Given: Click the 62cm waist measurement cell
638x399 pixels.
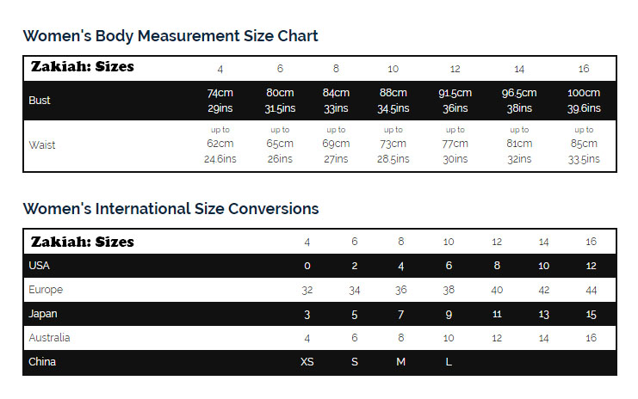Looking at the screenshot, I should (x=220, y=145).
